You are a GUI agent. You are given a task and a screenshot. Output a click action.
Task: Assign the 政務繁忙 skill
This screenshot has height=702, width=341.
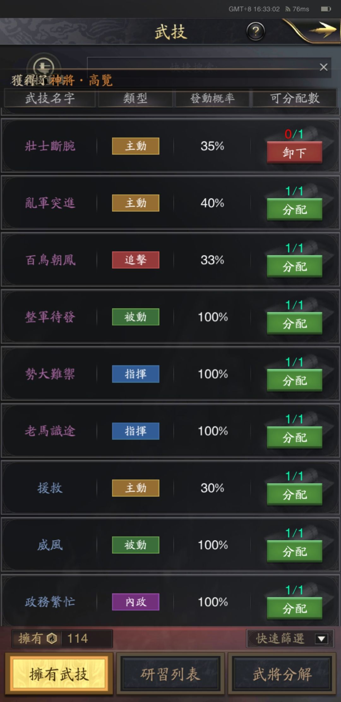point(294,608)
